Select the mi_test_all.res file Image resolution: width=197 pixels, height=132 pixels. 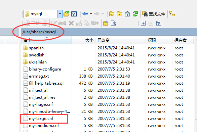(42, 97)
